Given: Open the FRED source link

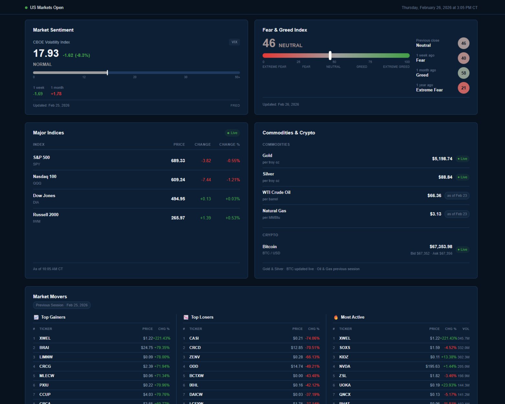Looking at the screenshot, I should click(x=235, y=105).
